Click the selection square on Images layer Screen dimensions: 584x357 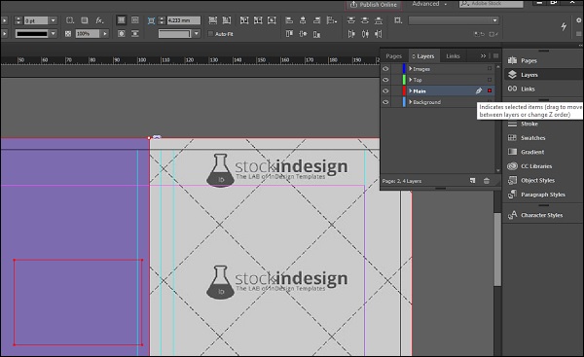tap(490, 68)
